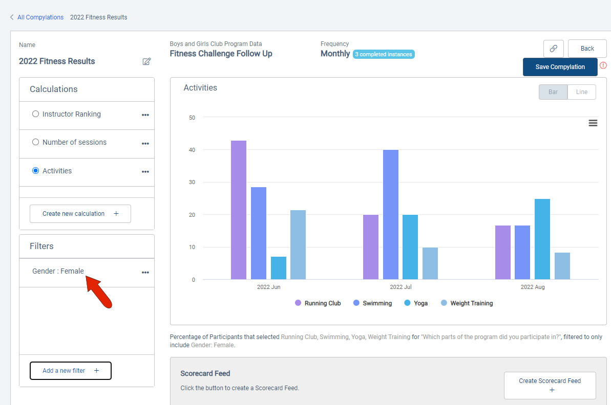This screenshot has height=405, width=611.
Task: Open the Activities calculation options ellipsis
Action: point(145,172)
